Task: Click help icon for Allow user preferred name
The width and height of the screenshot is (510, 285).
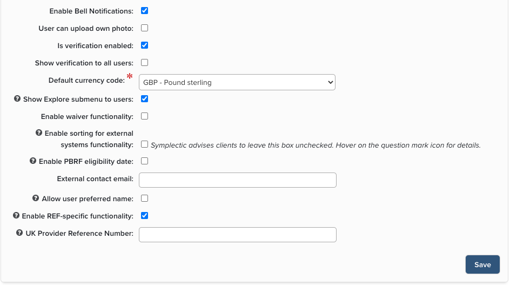Action: click(x=36, y=198)
